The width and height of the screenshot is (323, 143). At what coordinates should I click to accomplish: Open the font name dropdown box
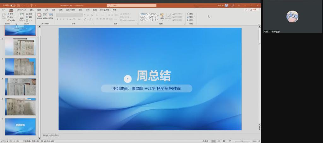(69, 15)
